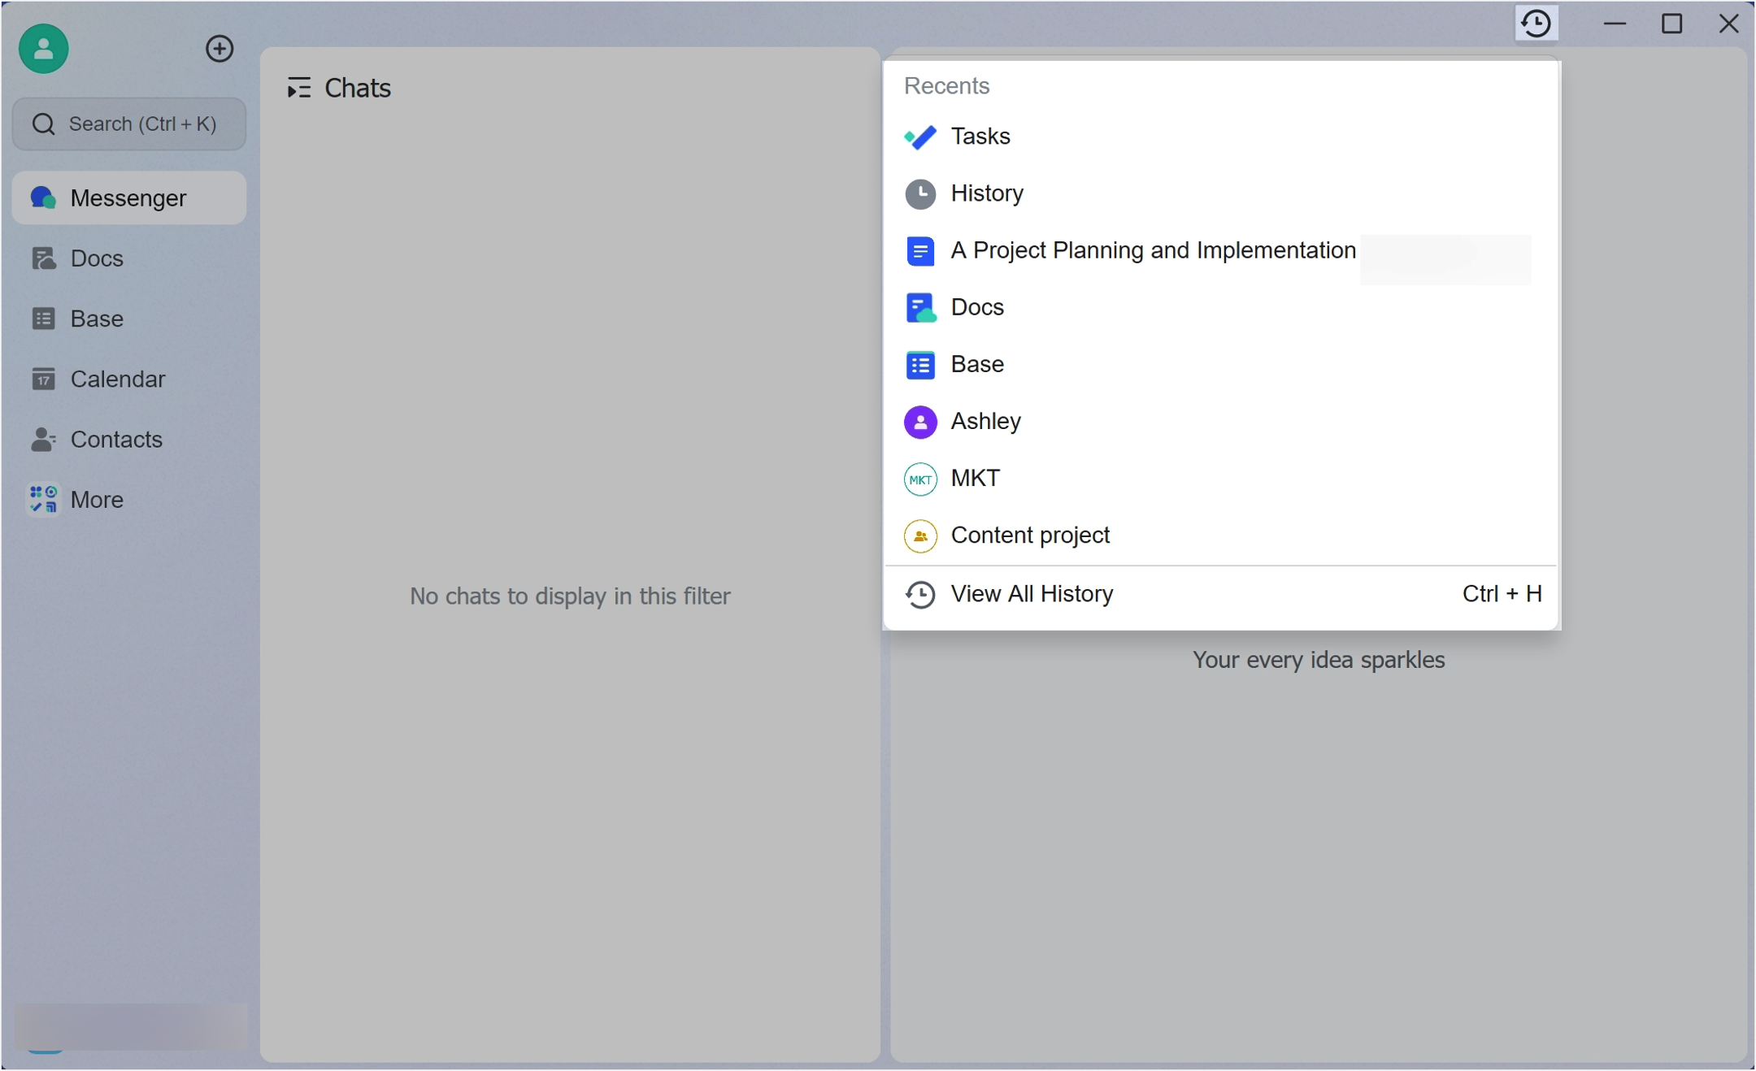Screen dimensions: 1756x1071
Task: Open Content project from Recents
Action: pyautogui.click(x=1030, y=535)
